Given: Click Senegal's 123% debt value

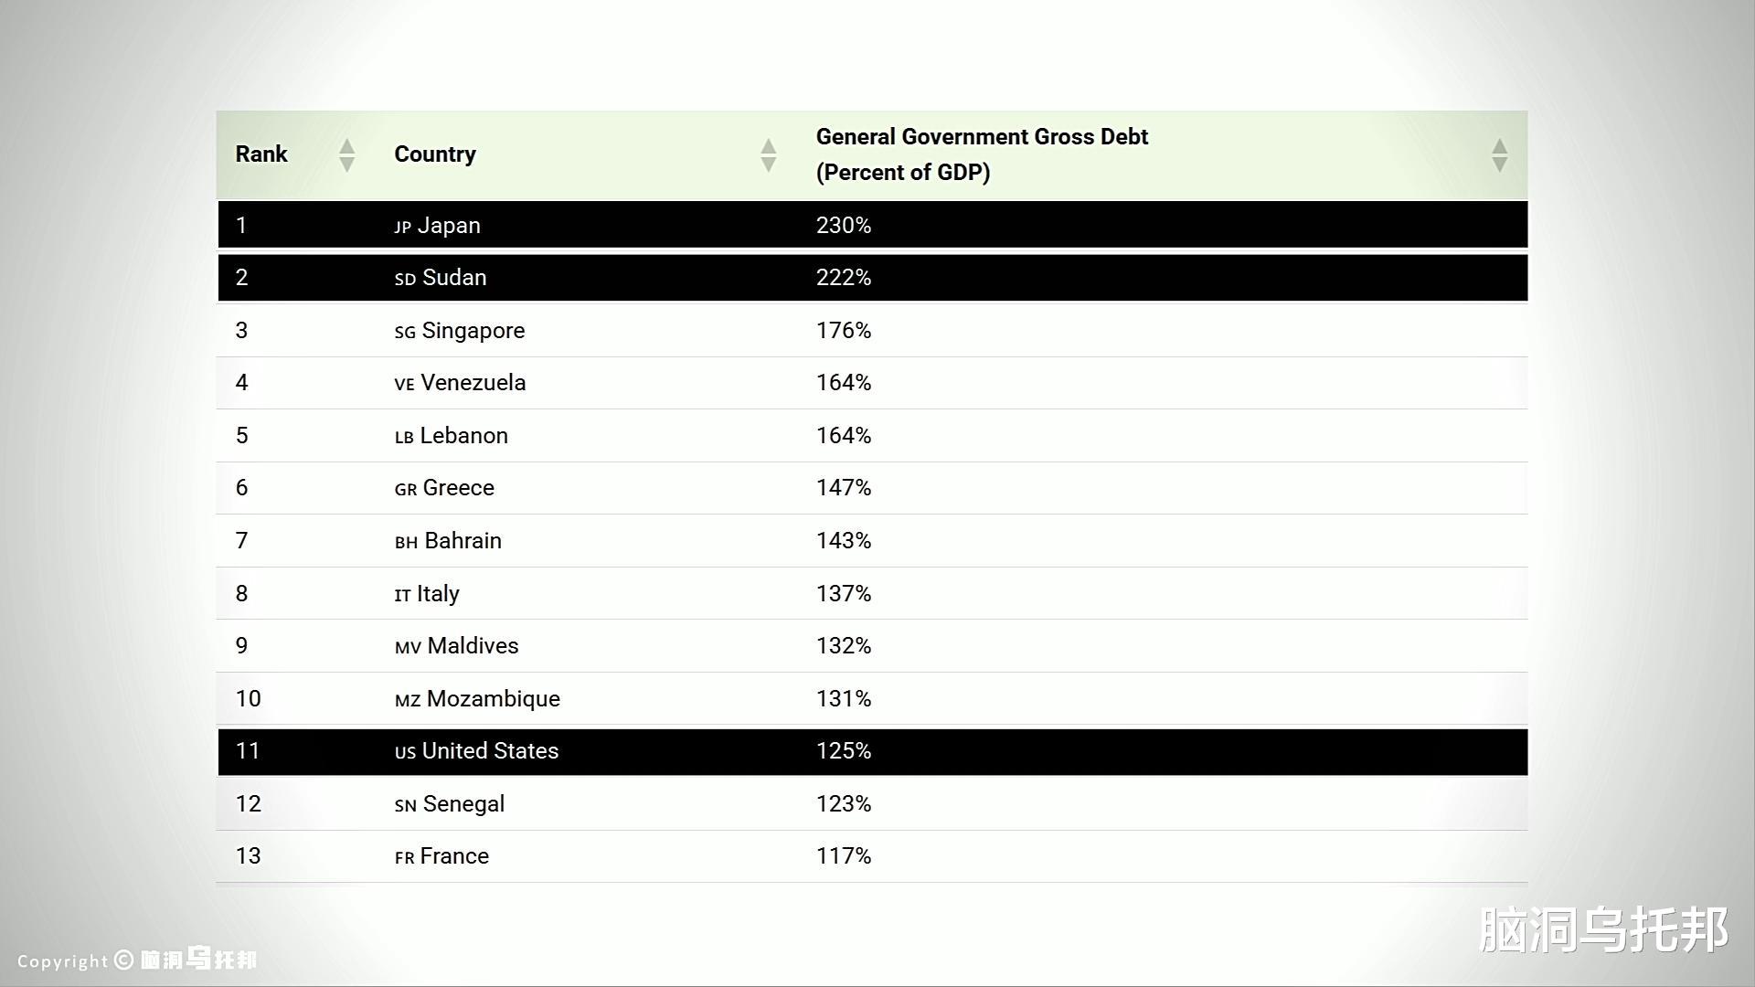Looking at the screenshot, I should point(844,804).
